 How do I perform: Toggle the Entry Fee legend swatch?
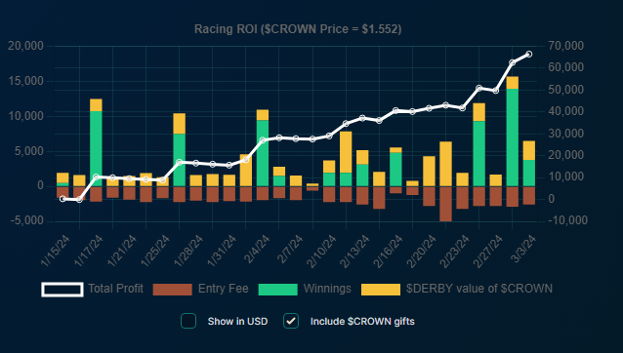173,290
